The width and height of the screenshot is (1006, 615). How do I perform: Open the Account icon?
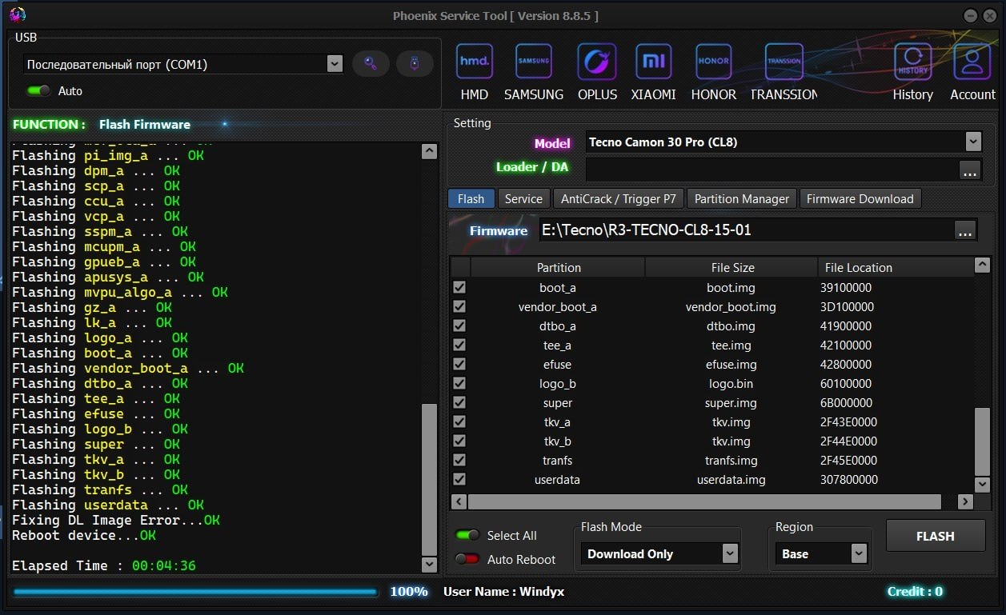972,62
